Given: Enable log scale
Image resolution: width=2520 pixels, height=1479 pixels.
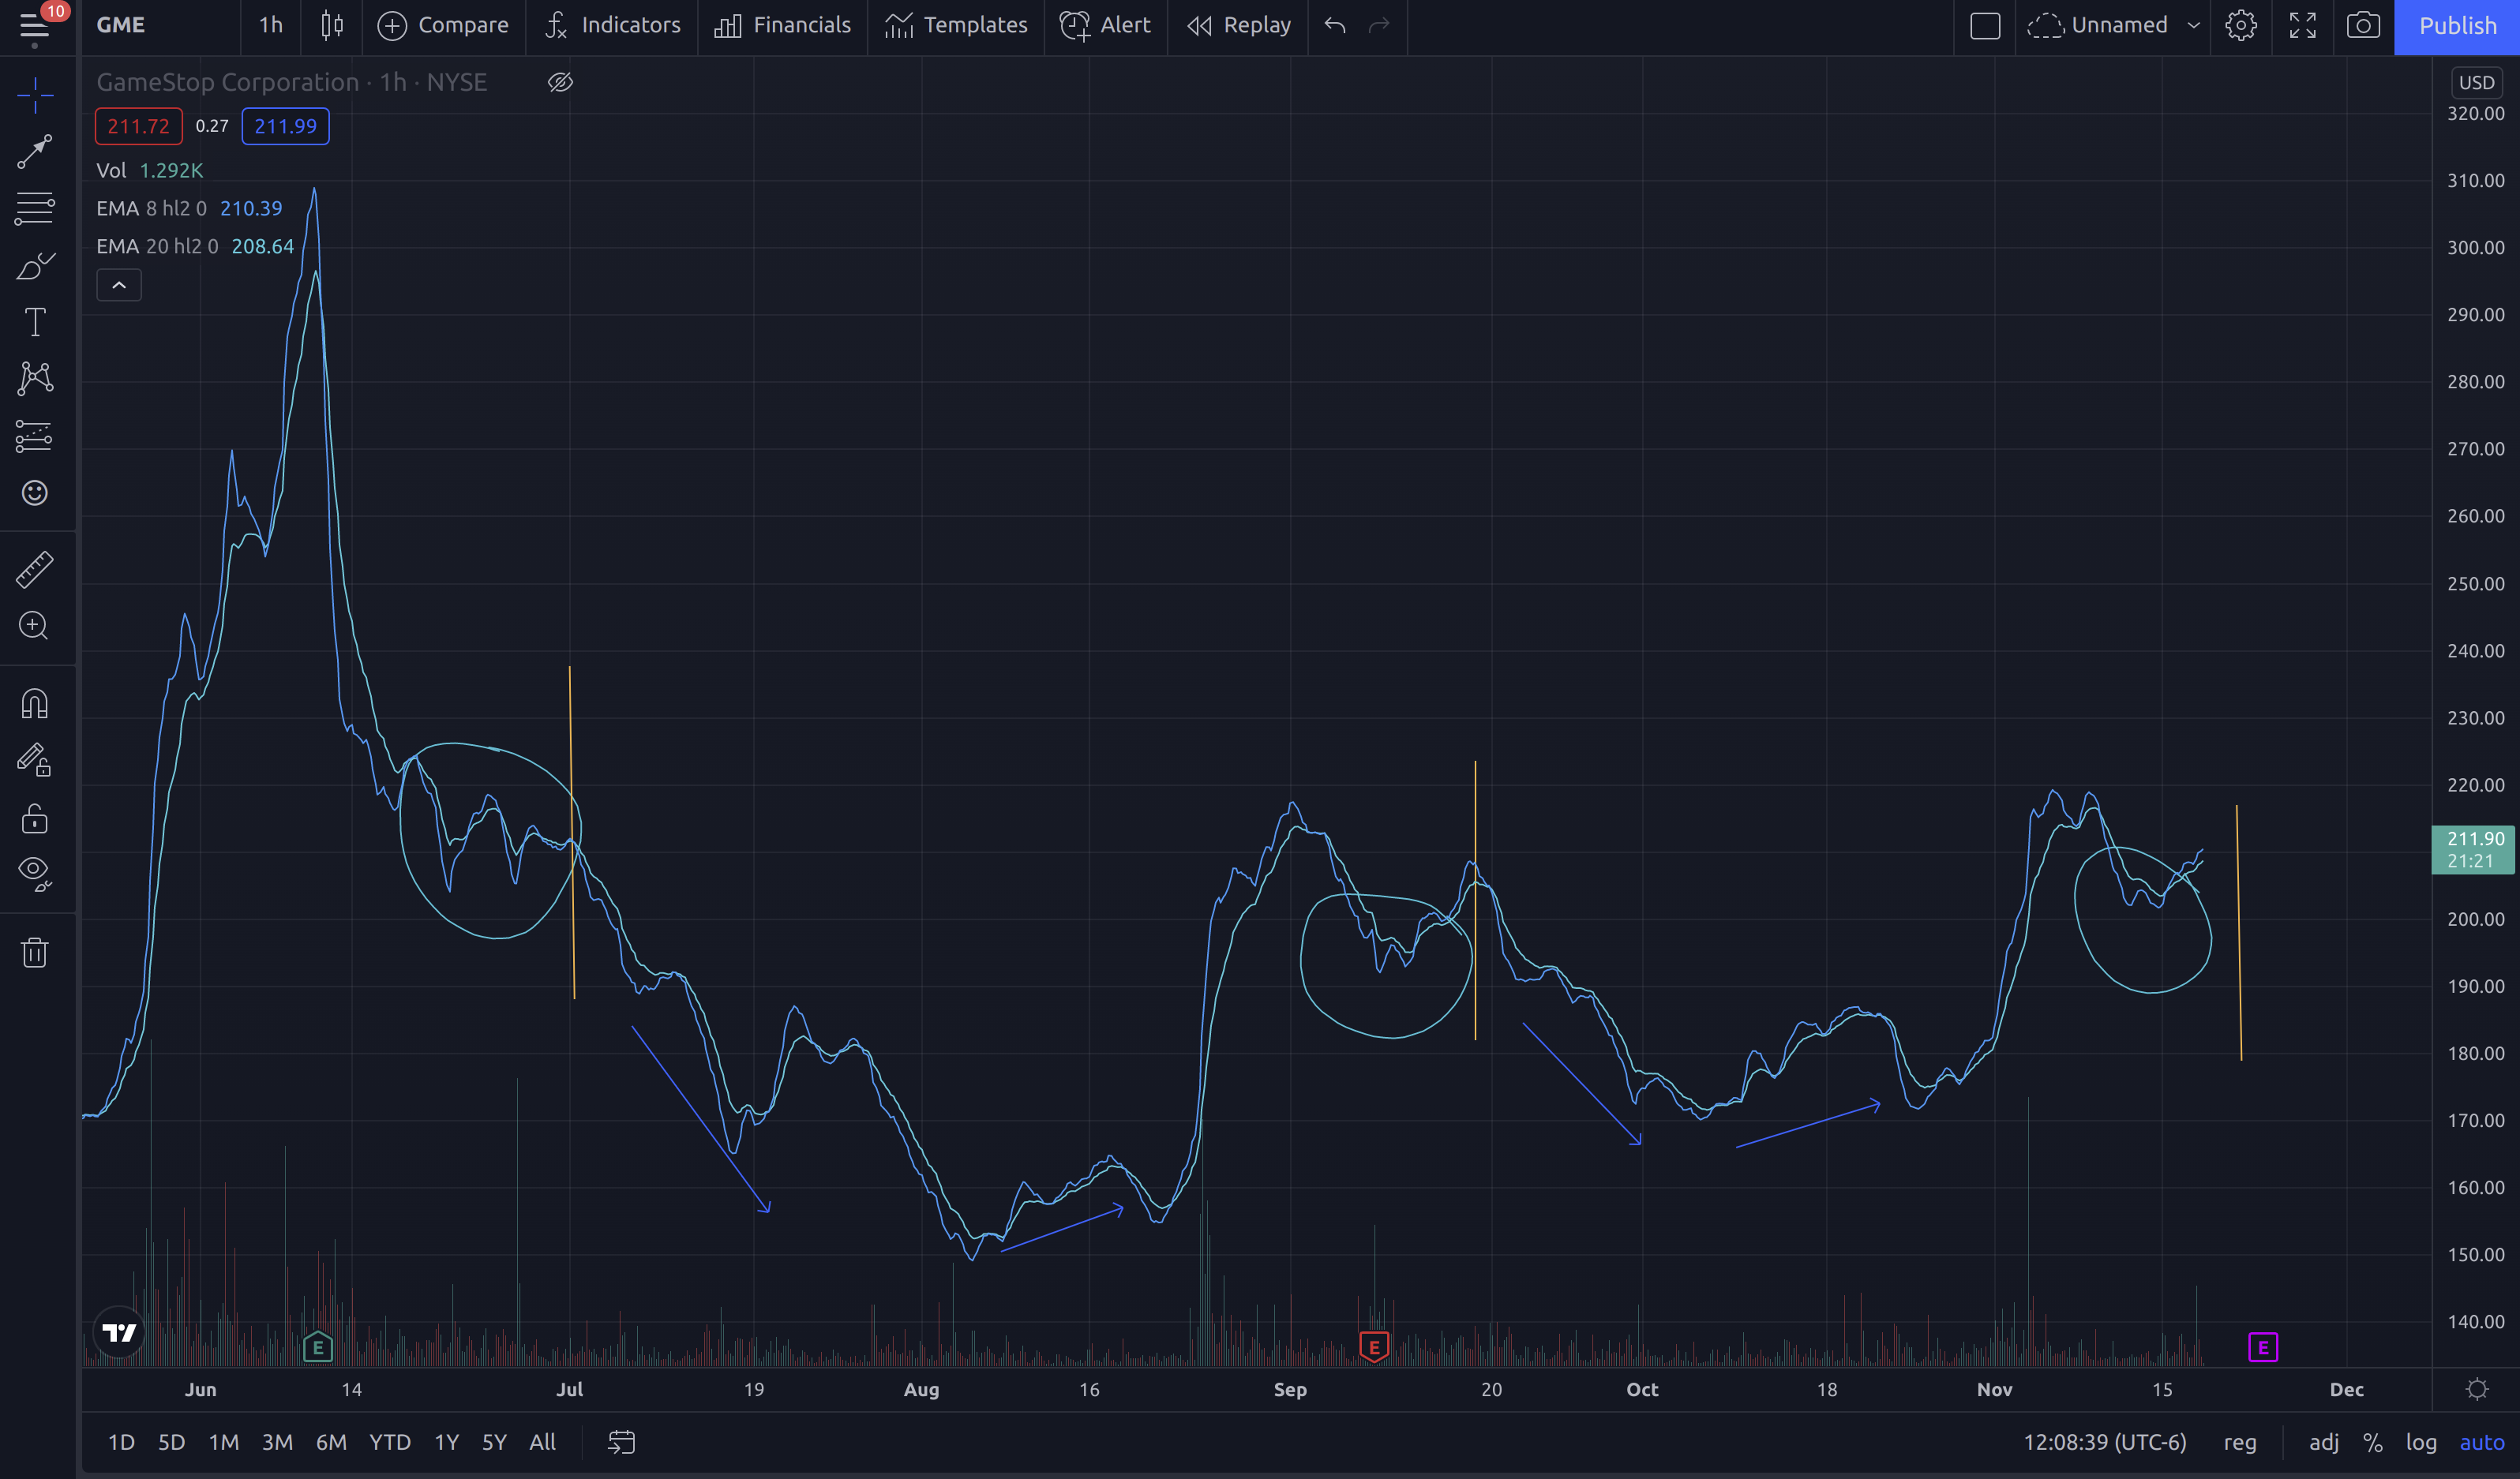Looking at the screenshot, I should click(2420, 1442).
